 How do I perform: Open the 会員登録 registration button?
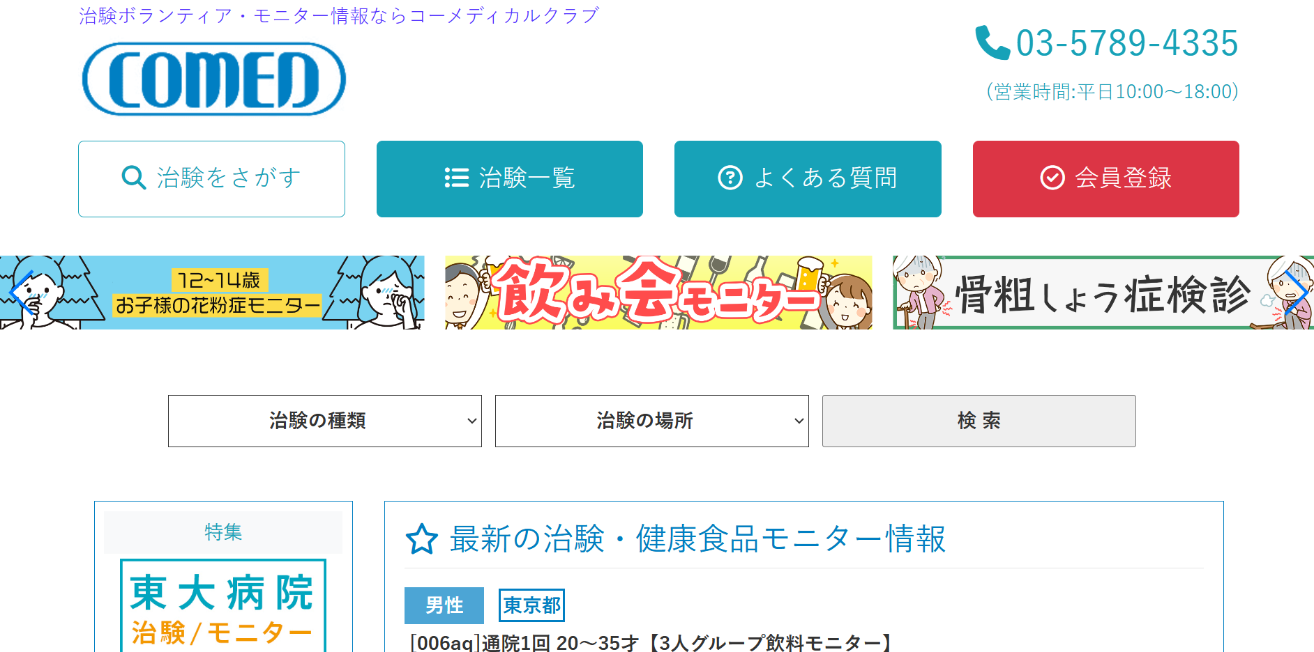coord(1106,179)
